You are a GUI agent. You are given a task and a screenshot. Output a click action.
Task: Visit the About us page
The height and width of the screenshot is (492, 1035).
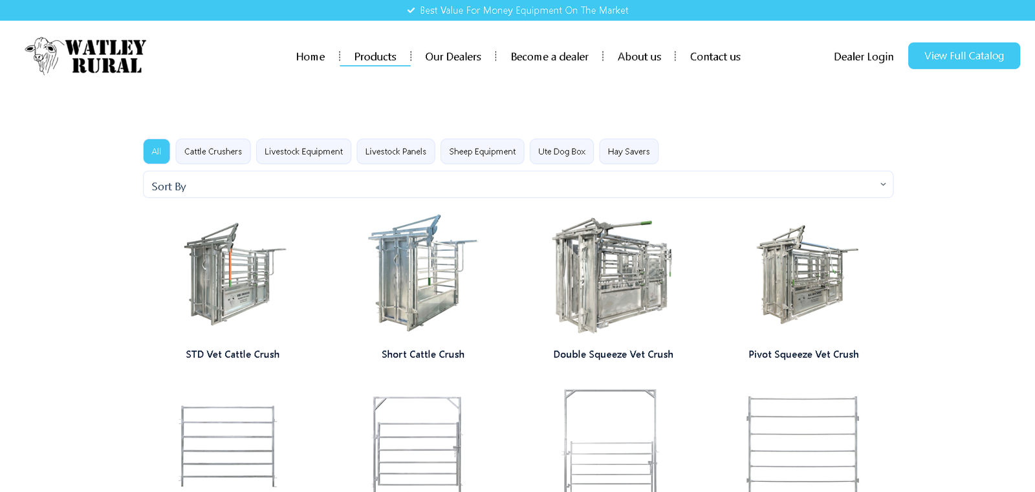pos(639,57)
